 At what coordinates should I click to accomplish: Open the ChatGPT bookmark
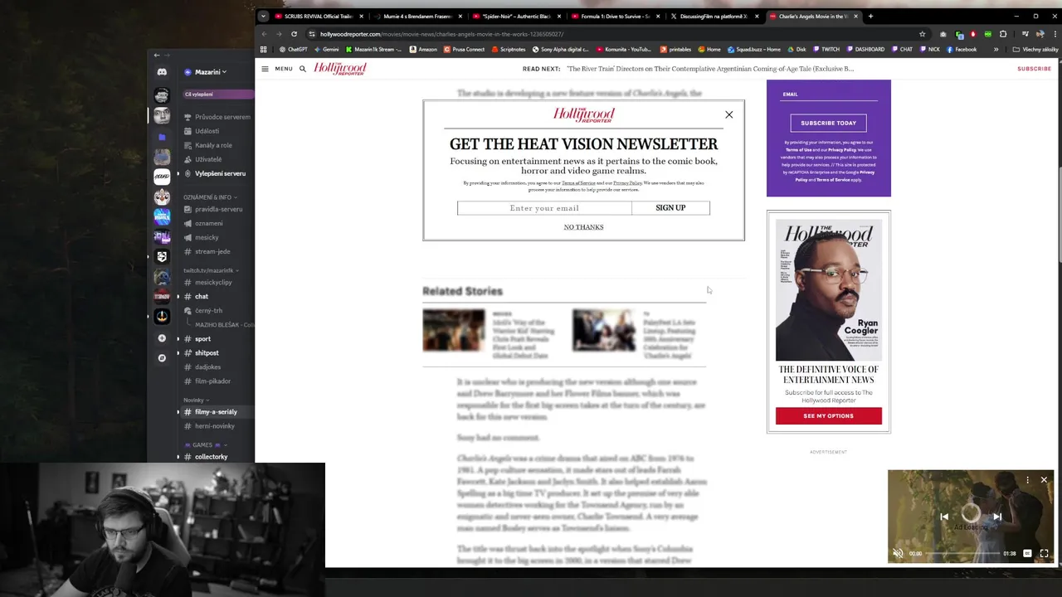tap(293, 50)
